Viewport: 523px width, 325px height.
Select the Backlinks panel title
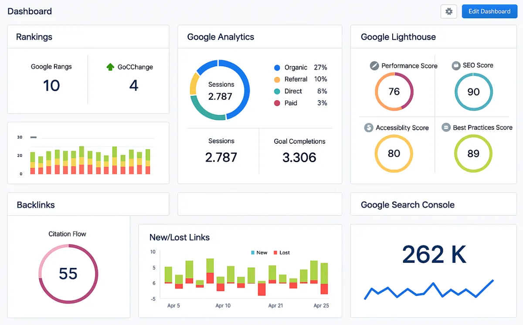36,205
